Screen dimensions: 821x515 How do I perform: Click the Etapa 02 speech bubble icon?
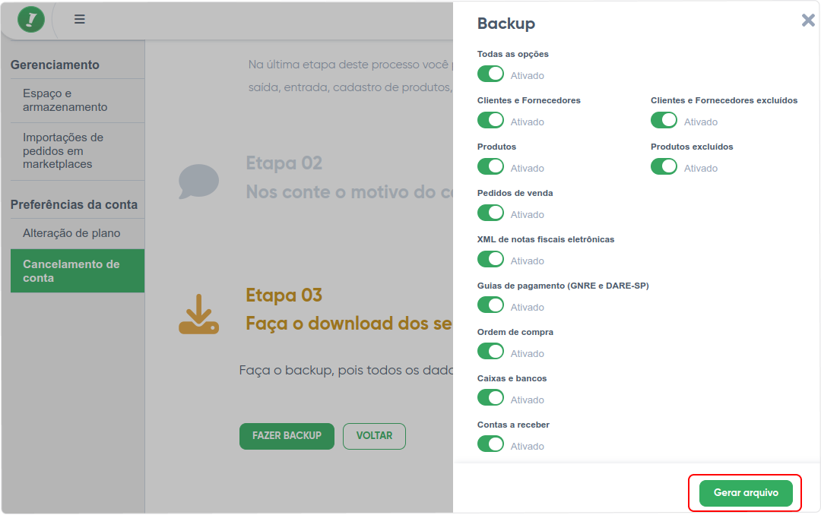199,182
